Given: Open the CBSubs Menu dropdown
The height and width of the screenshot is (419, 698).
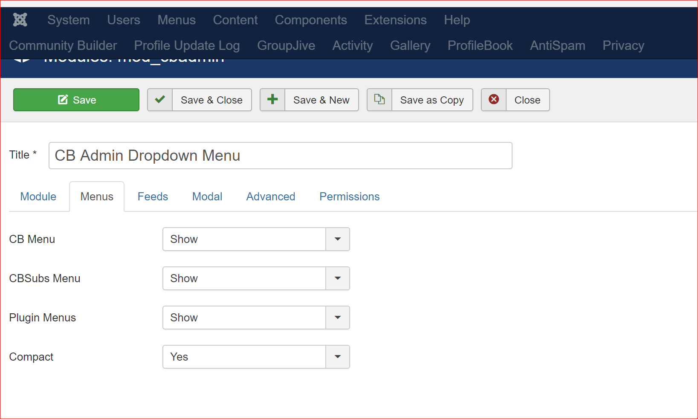Looking at the screenshot, I should pyautogui.click(x=256, y=278).
